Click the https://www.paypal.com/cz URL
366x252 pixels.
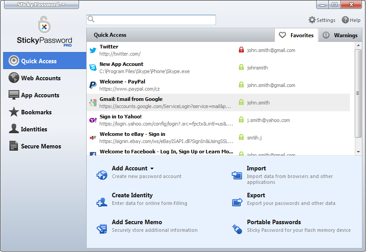(x=129, y=89)
